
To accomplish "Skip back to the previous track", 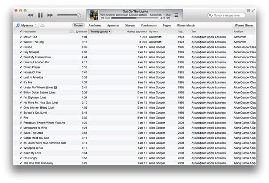I will [x=31, y=15].
